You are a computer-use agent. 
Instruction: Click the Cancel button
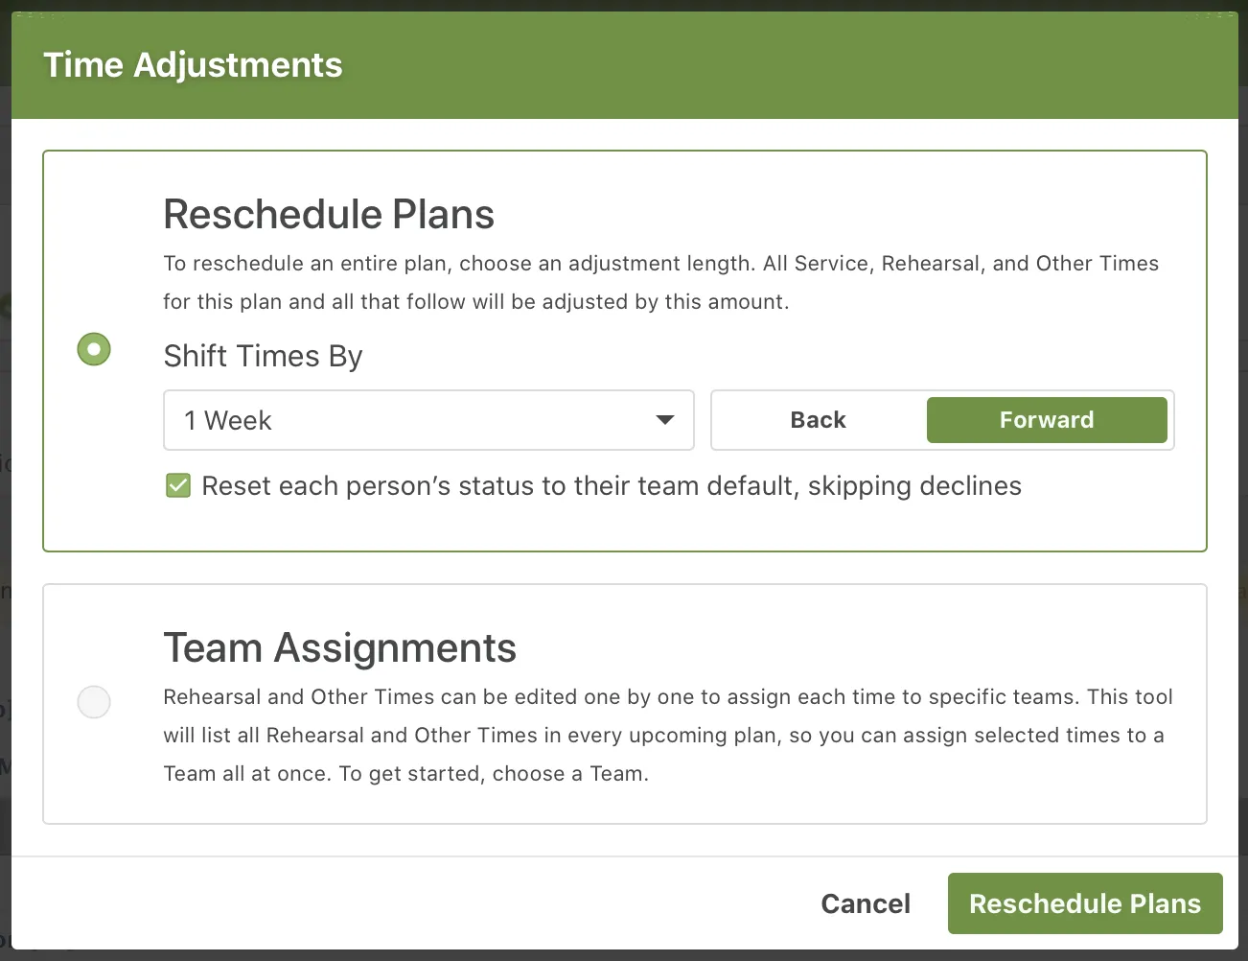(865, 902)
